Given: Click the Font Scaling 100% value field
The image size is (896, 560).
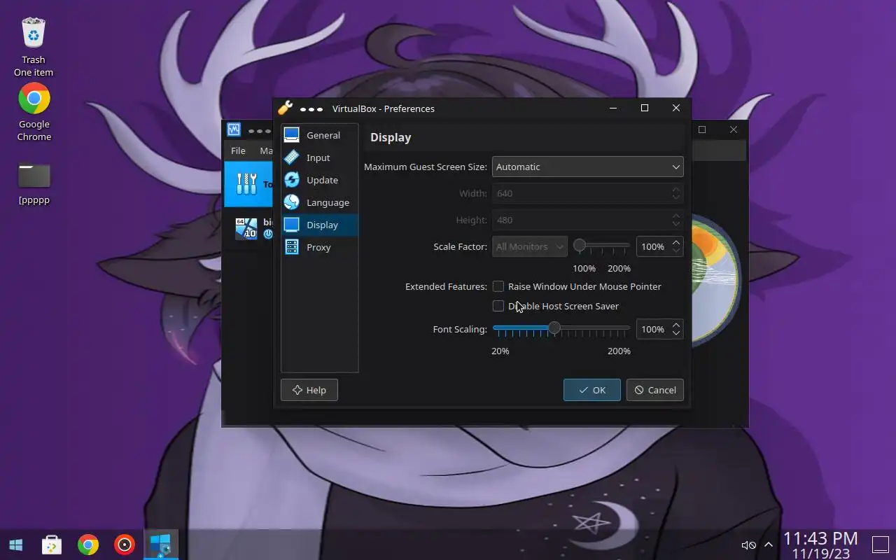Looking at the screenshot, I should [652, 329].
